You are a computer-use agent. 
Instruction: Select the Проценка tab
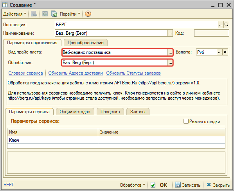coord(110,112)
